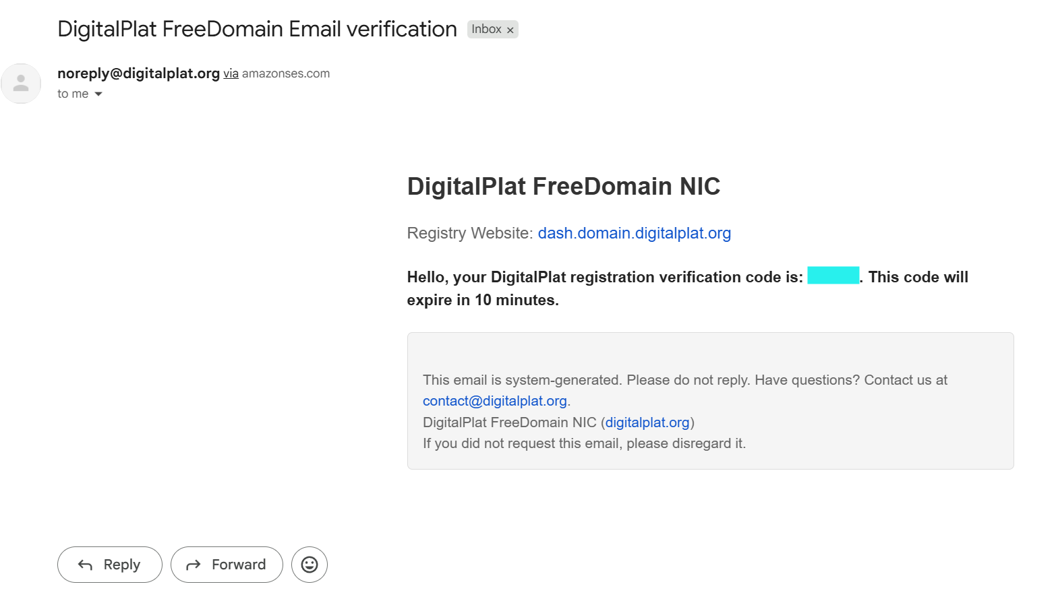Click the curved reply arrow icon
This screenshot has height=601, width=1056.
pyautogui.click(x=85, y=565)
